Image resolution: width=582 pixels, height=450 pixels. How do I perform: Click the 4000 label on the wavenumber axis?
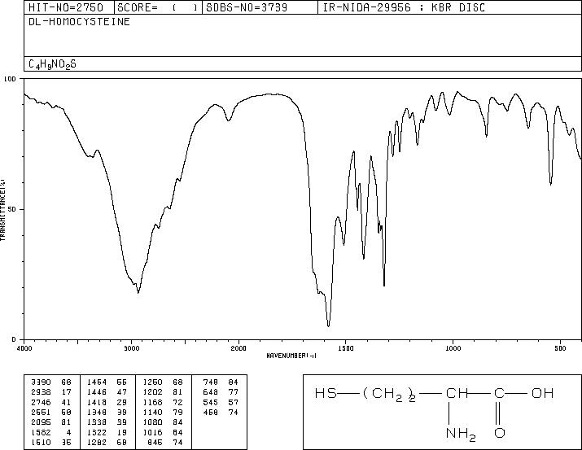click(x=24, y=348)
